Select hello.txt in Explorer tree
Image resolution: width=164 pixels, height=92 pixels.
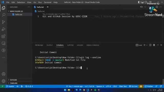20,14
